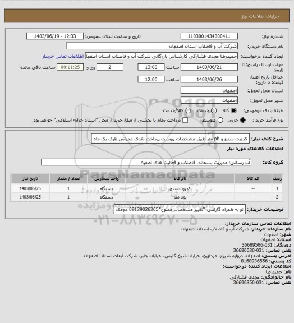
Task: Click the کد کالا column header
Action: 253,178
